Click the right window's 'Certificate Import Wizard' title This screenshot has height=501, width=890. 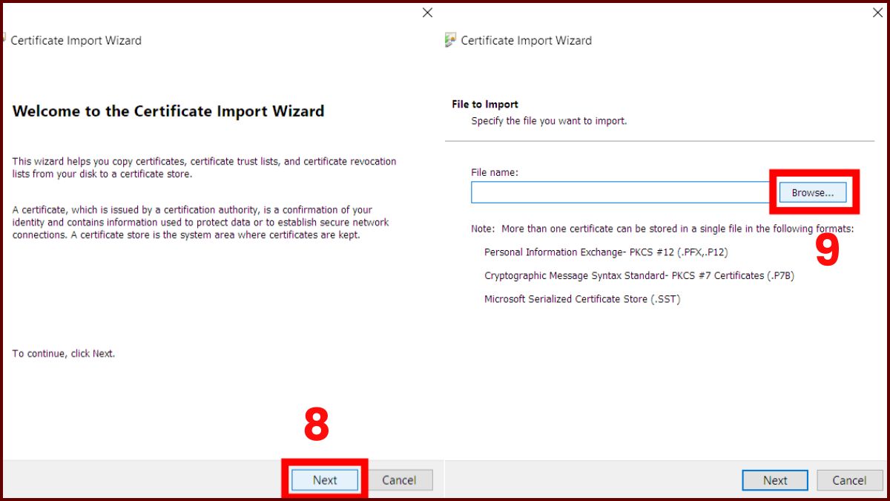tap(527, 40)
